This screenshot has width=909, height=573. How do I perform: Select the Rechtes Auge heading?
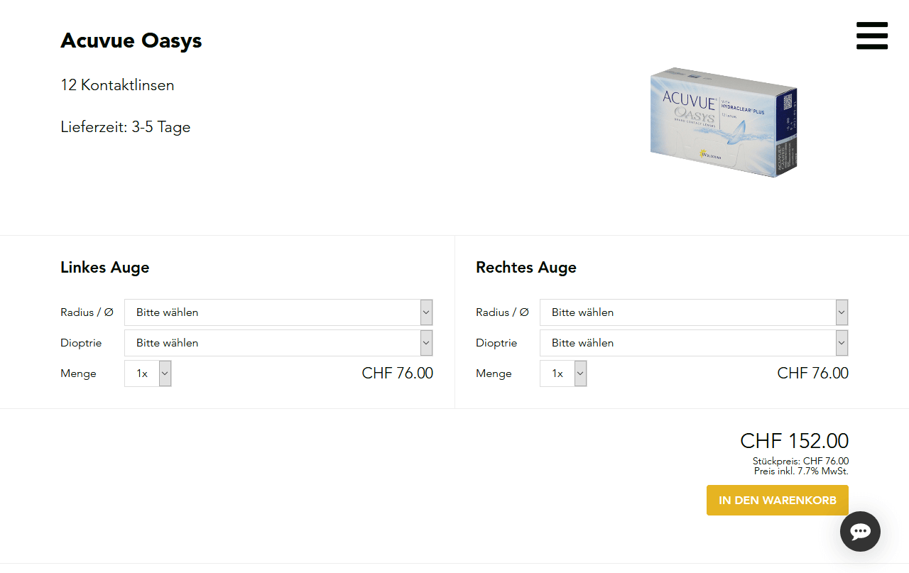point(526,268)
